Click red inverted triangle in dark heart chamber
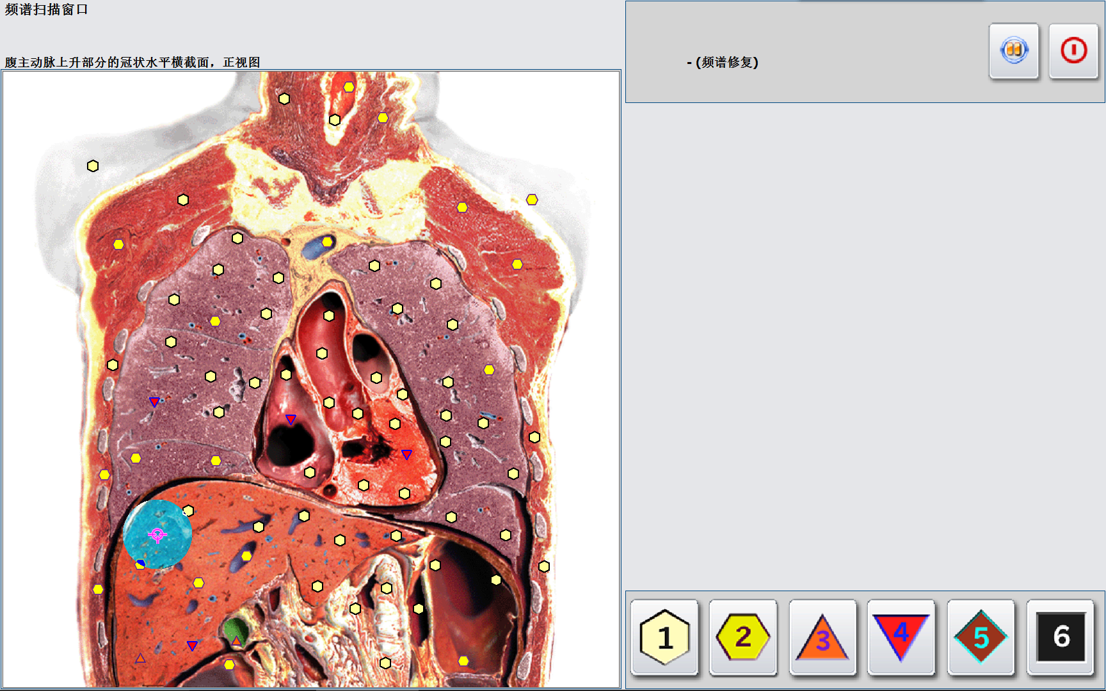 [x=291, y=419]
